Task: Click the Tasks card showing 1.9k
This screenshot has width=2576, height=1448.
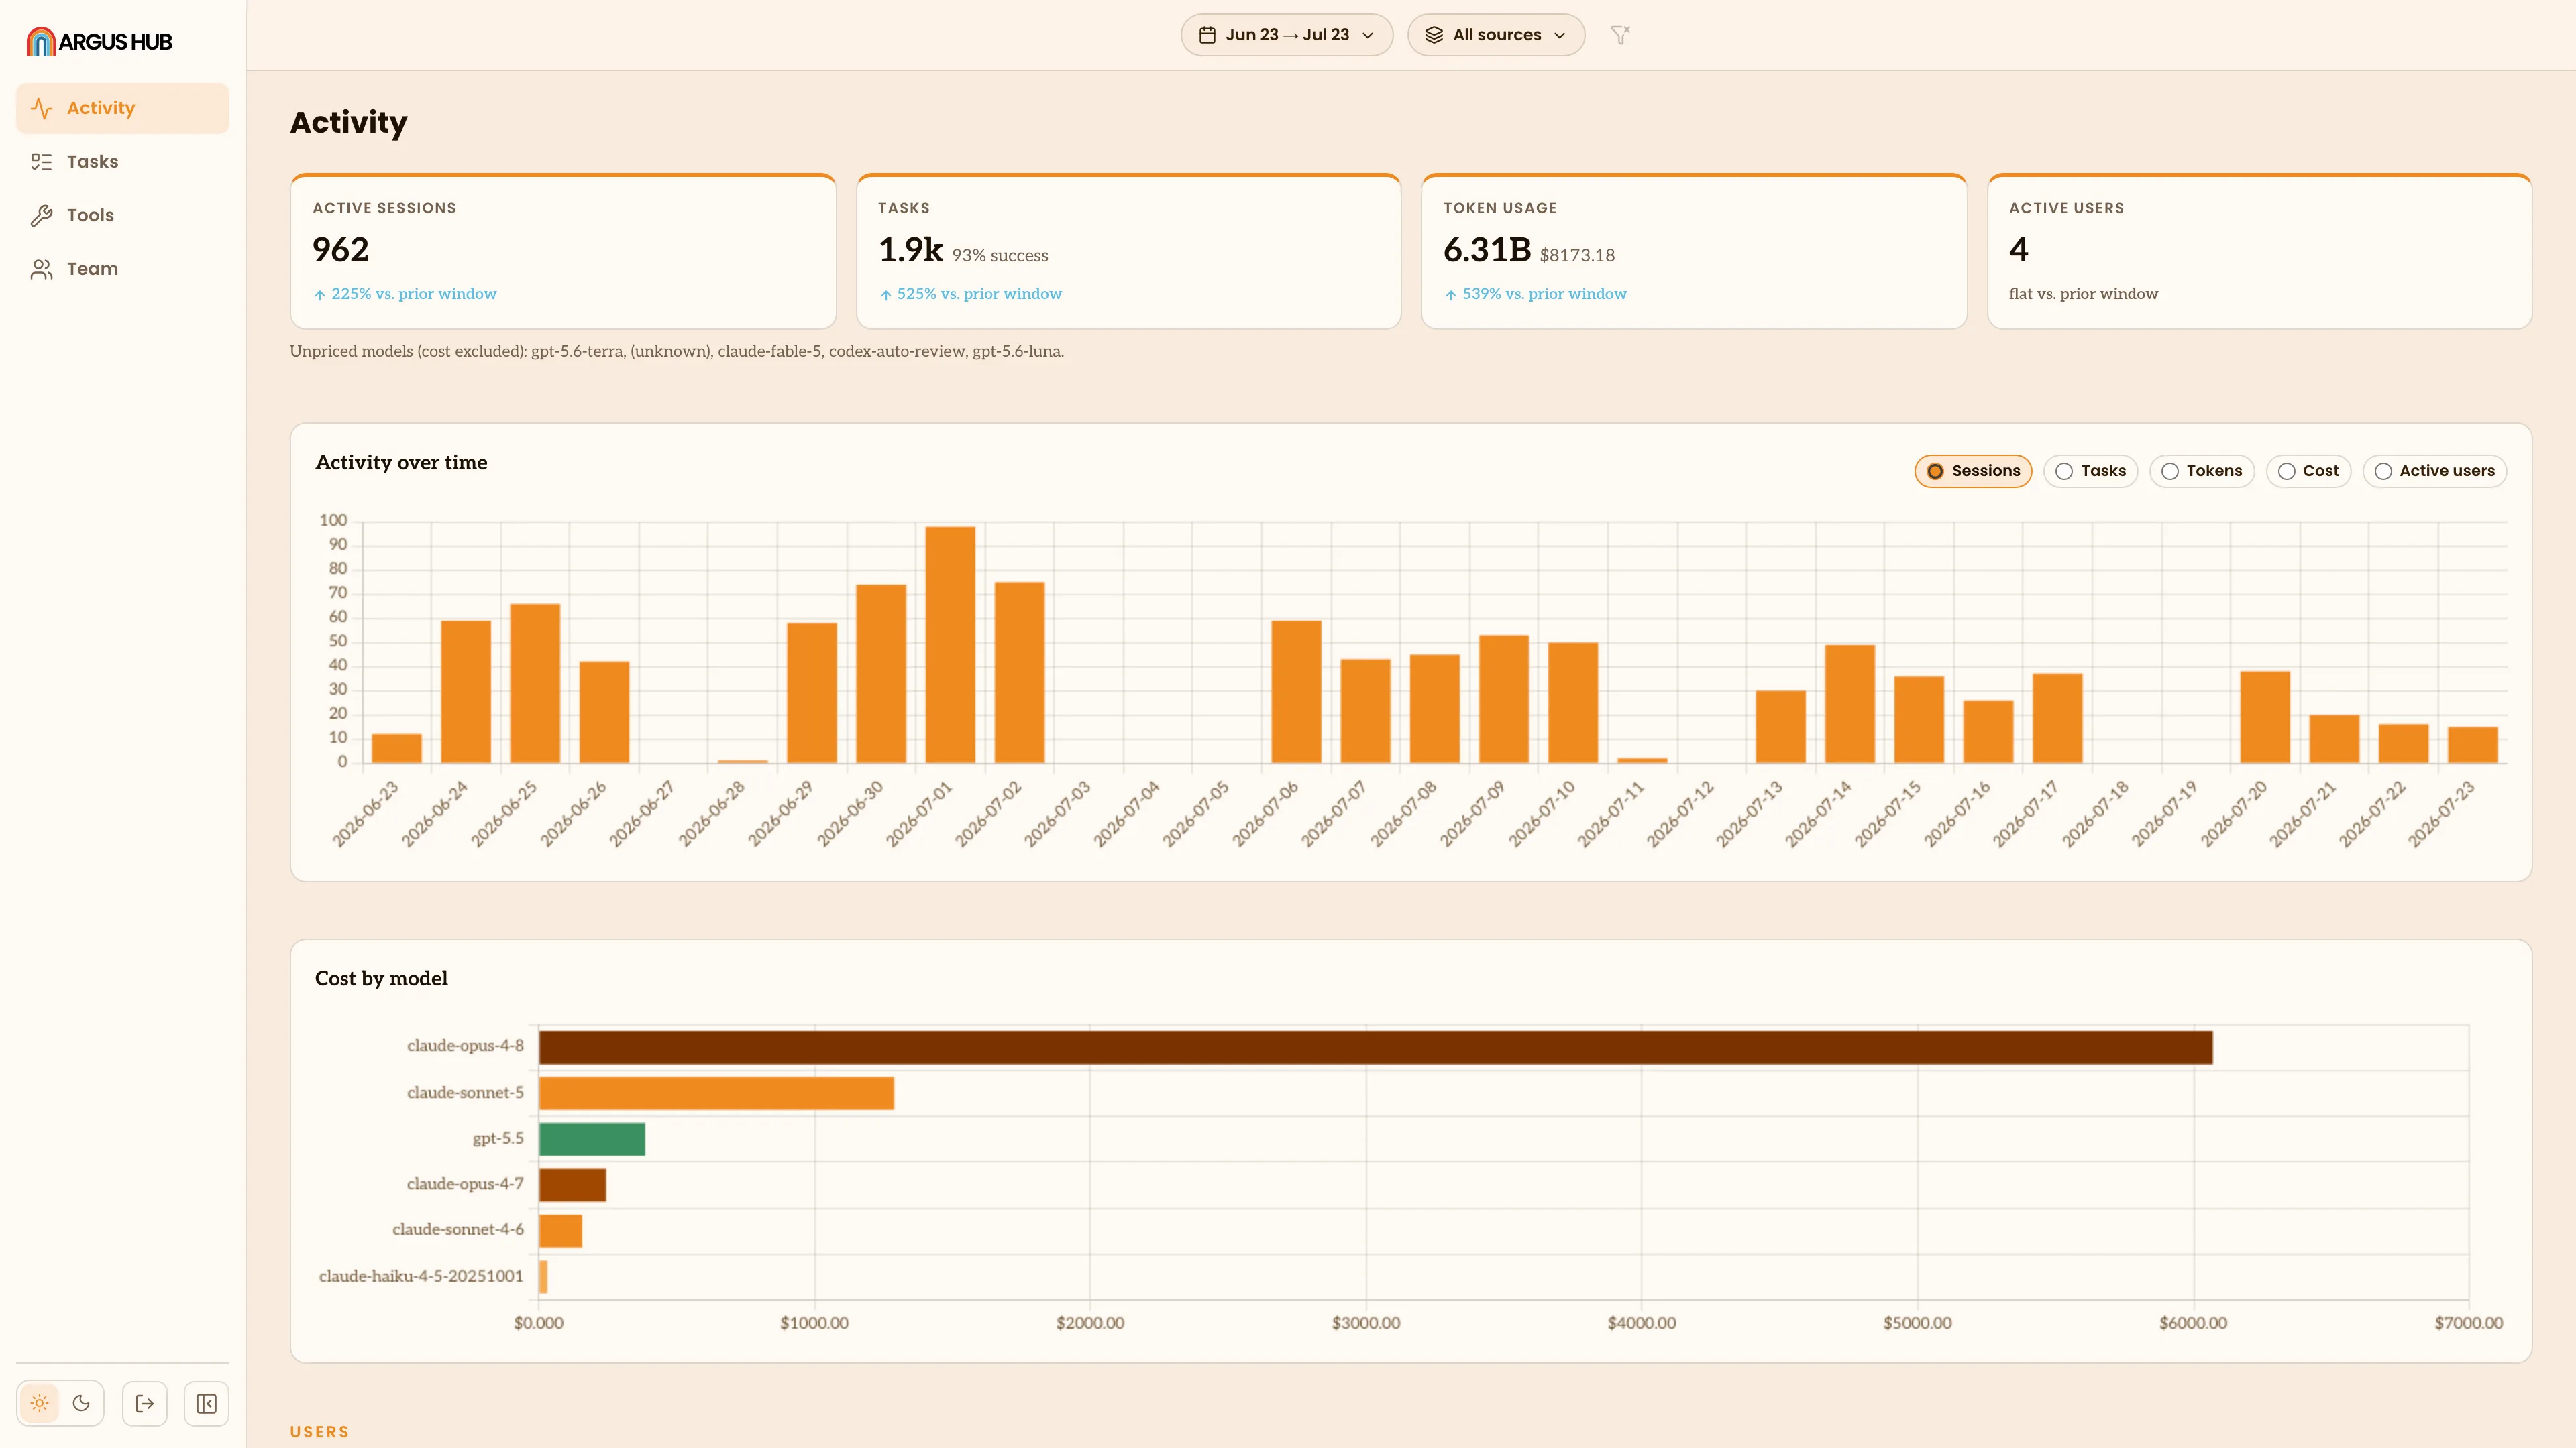Action: click(1128, 252)
